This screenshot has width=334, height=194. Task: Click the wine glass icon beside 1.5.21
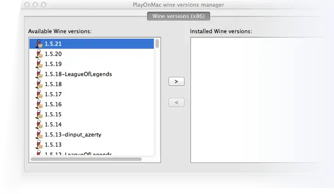39,44
